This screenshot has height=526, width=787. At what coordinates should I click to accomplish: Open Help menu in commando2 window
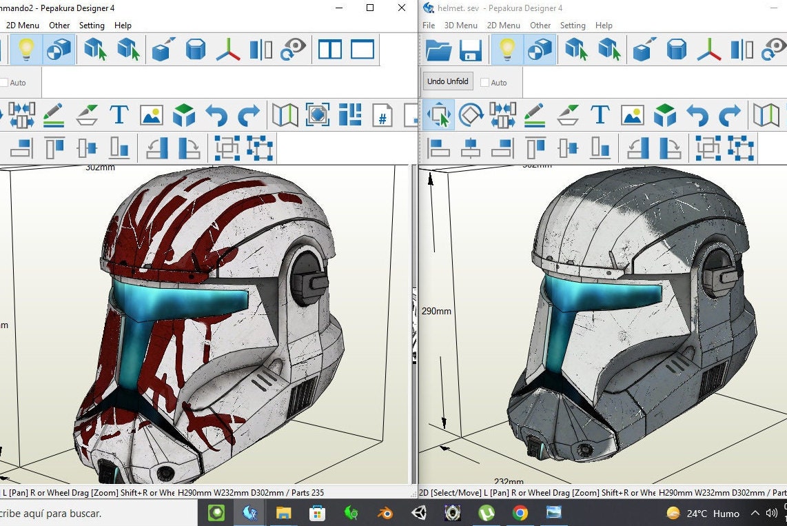pyautogui.click(x=123, y=25)
